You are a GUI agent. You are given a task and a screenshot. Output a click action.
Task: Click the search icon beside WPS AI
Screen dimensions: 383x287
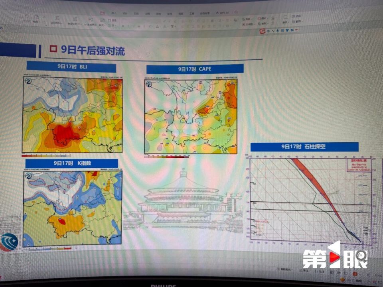236,12
